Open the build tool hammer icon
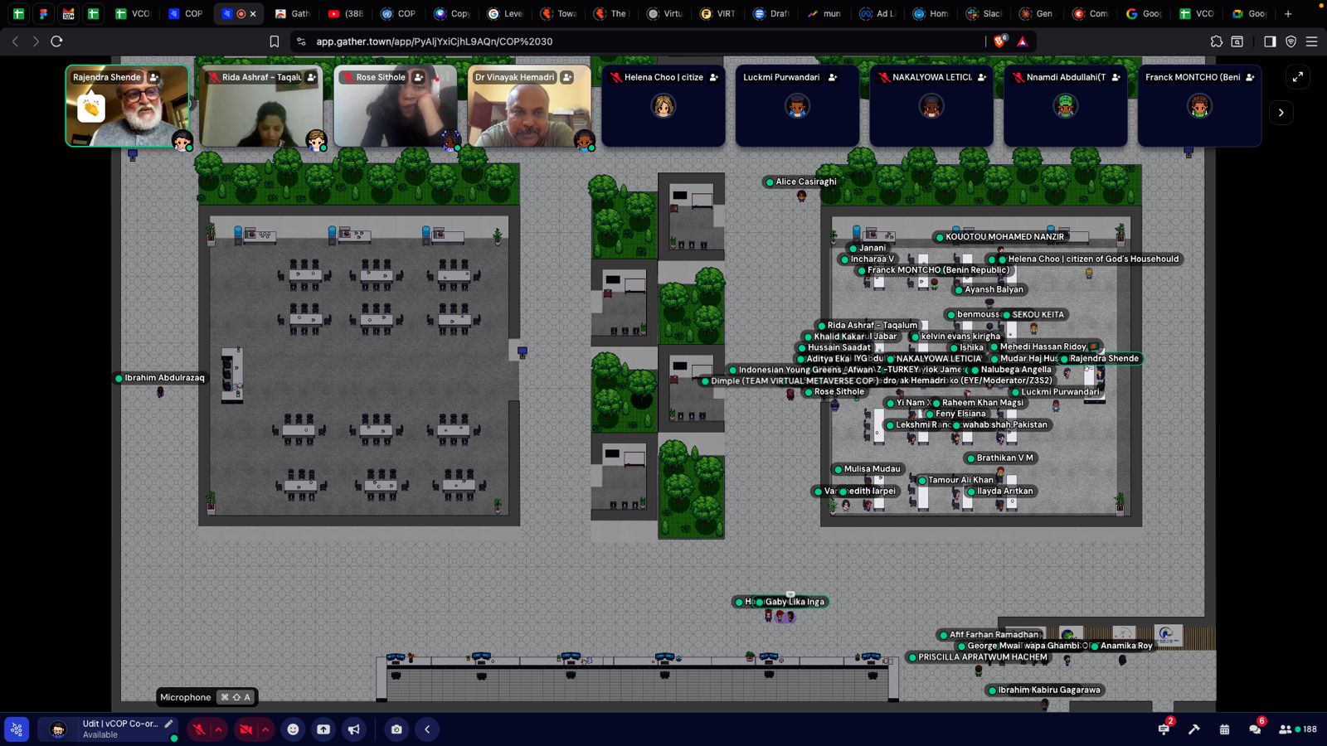 (x=1194, y=729)
